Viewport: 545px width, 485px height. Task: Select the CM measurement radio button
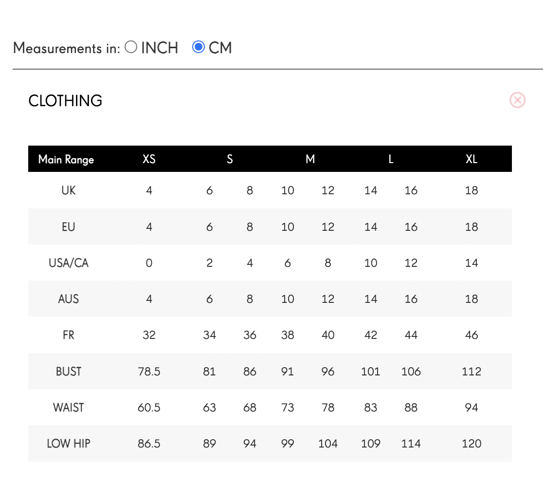tap(199, 47)
